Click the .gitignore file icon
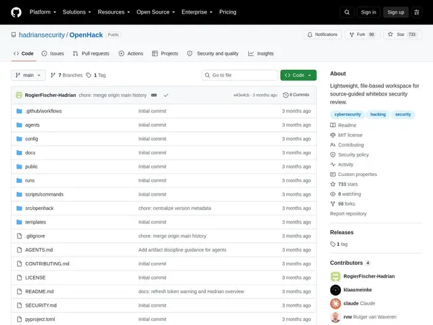Image resolution: width=433 pixels, height=325 pixels. [19, 236]
